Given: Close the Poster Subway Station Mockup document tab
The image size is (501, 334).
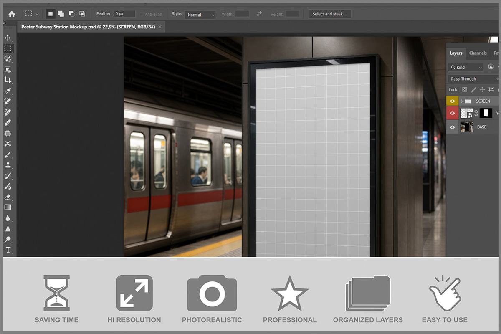Looking at the screenshot, I should (160, 26).
